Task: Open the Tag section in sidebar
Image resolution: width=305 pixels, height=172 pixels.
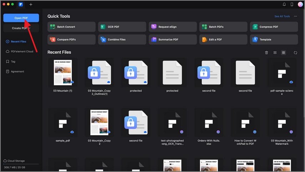Action: click(x=10, y=62)
